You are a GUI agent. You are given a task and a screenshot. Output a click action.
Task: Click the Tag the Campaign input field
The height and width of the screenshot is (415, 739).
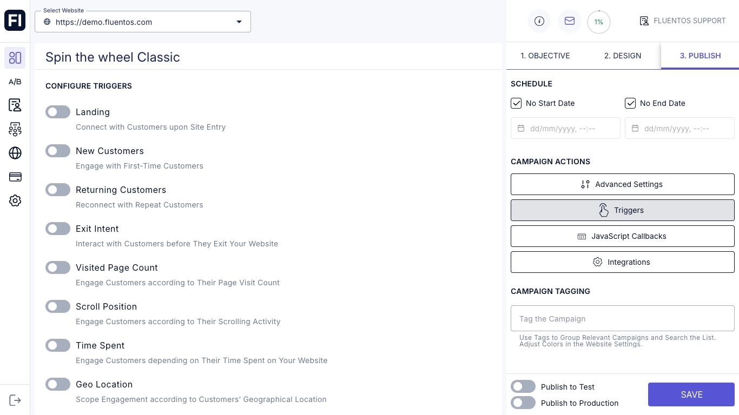(x=622, y=319)
